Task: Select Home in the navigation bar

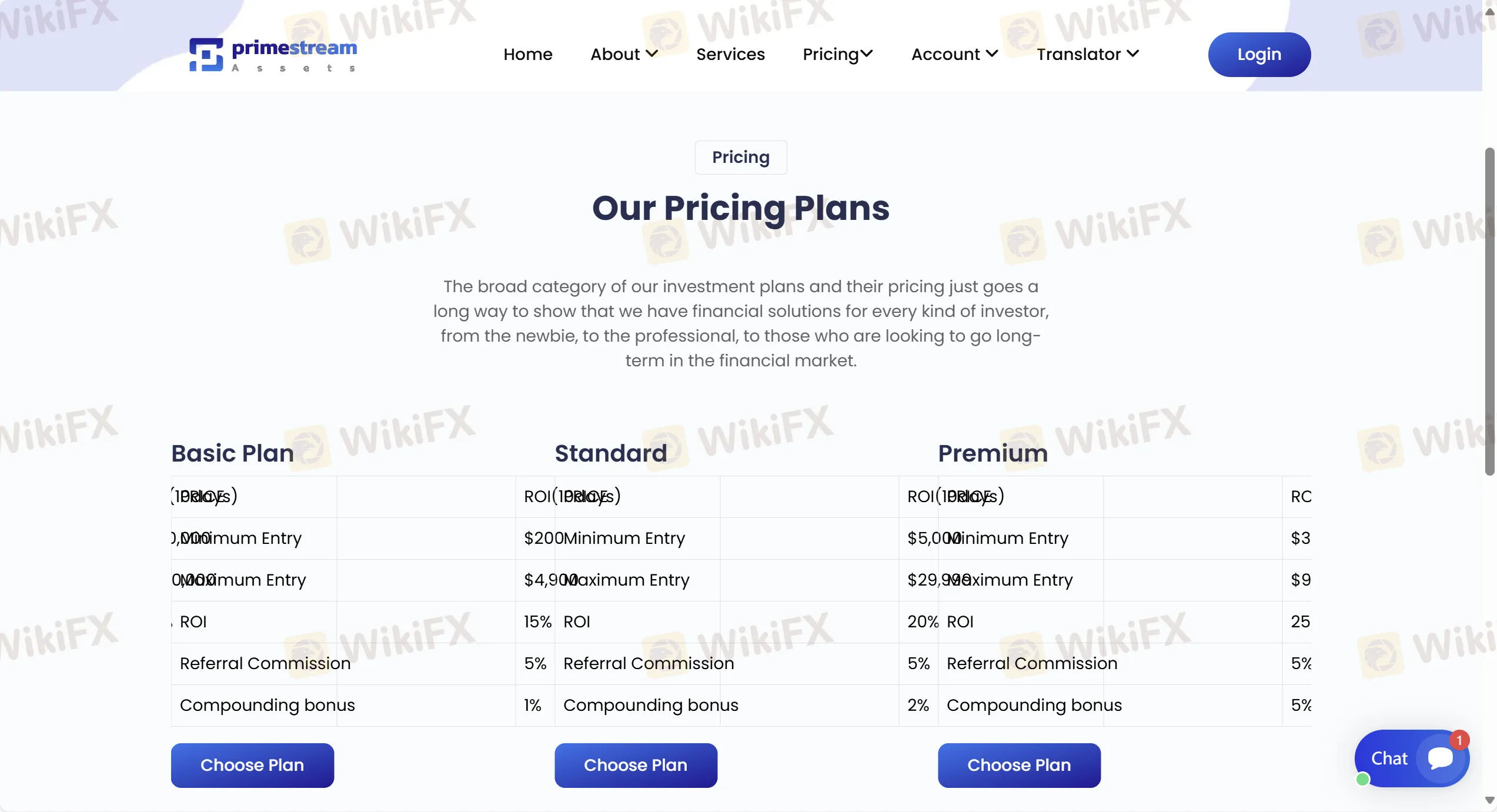Action: point(527,54)
